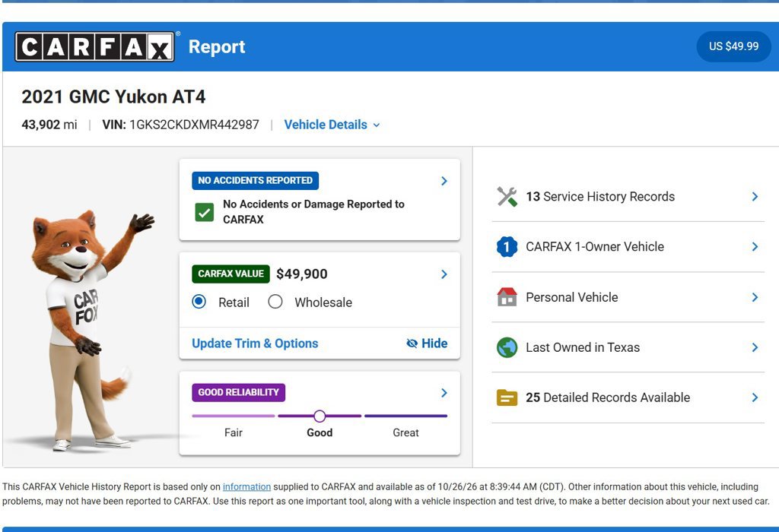Click the Good reliability label
The image size is (779, 532).
(320, 432)
